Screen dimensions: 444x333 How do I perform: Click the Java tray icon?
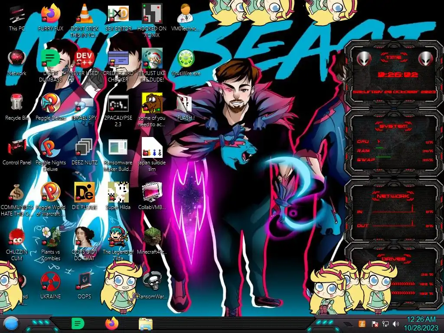(362, 323)
